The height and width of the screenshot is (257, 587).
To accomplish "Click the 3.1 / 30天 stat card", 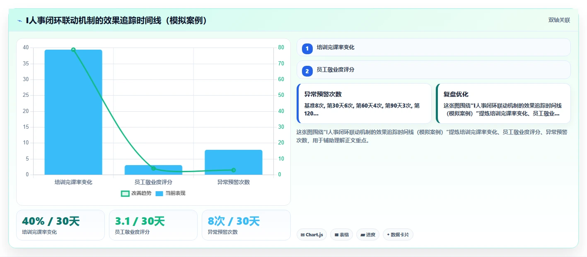I will 153,225.
